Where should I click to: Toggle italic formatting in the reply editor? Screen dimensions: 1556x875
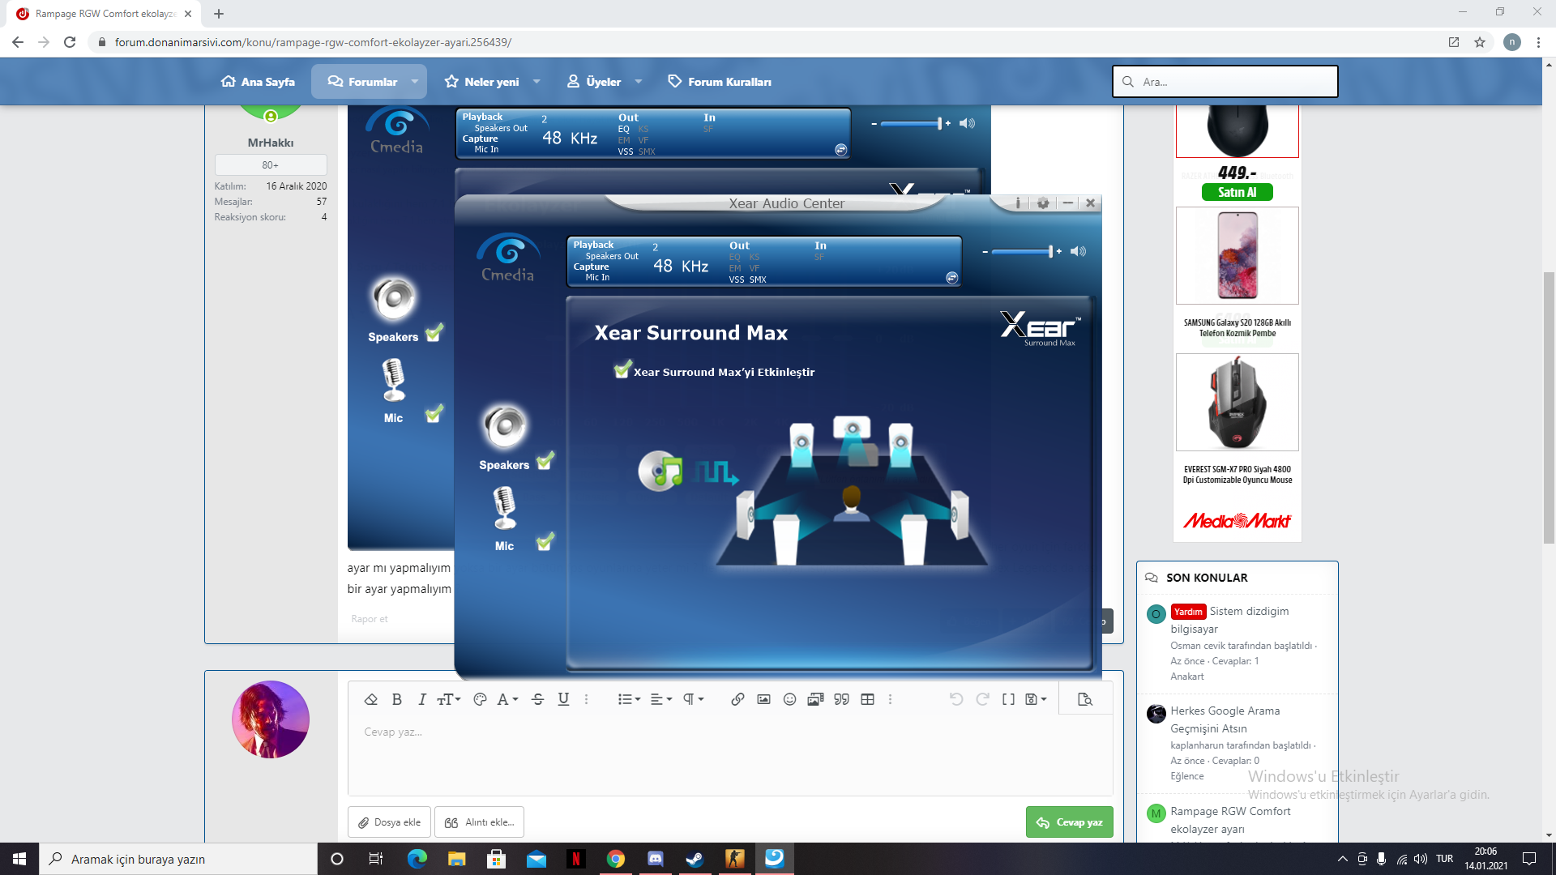(x=421, y=699)
